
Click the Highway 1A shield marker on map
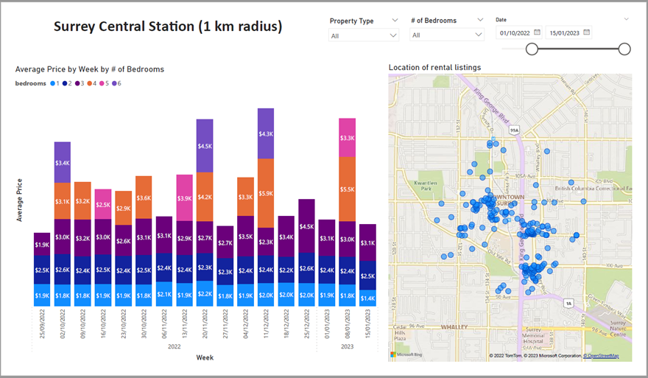[569, 304]
